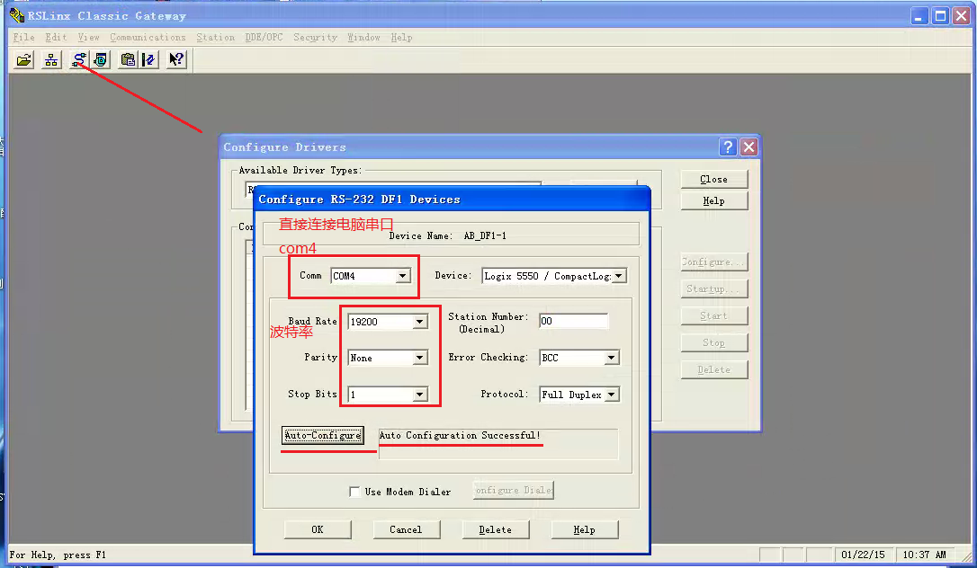
Task: Click the question mark in Configure Drivers title bar
Action: click(x=729, y=147)
